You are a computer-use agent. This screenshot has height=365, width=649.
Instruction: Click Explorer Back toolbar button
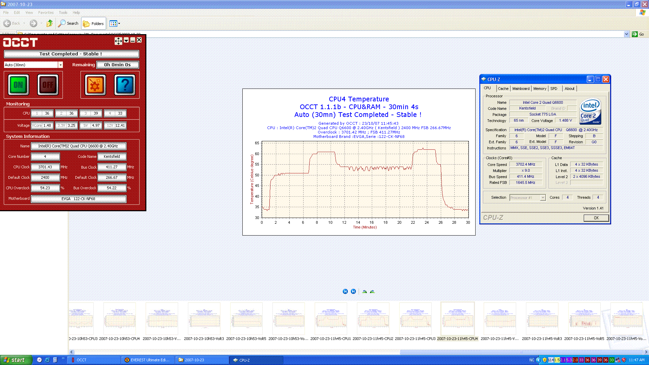point(12,23)
